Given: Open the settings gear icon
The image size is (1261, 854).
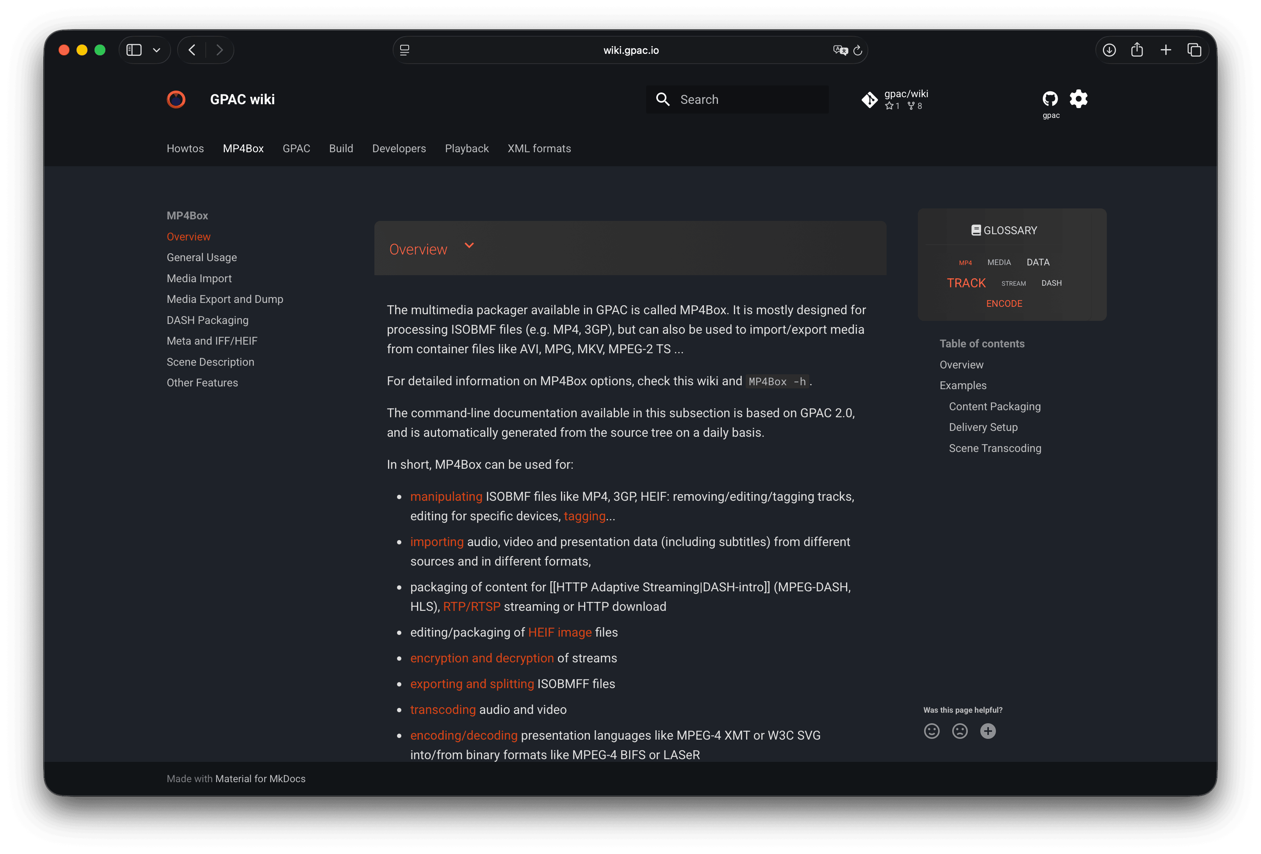Looking at the screenshot, I should point(1079,99).
